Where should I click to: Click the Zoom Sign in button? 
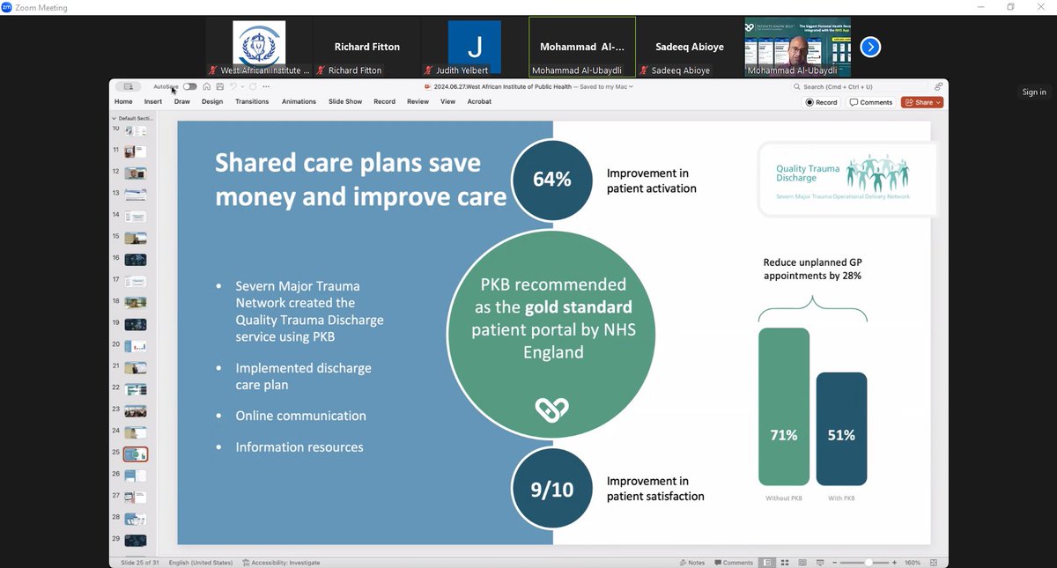pos(1034,92)
